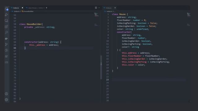Viewport: 198px width, 111px height.
Task: Click line number 23 in right editor
Action: coord(107,80)
